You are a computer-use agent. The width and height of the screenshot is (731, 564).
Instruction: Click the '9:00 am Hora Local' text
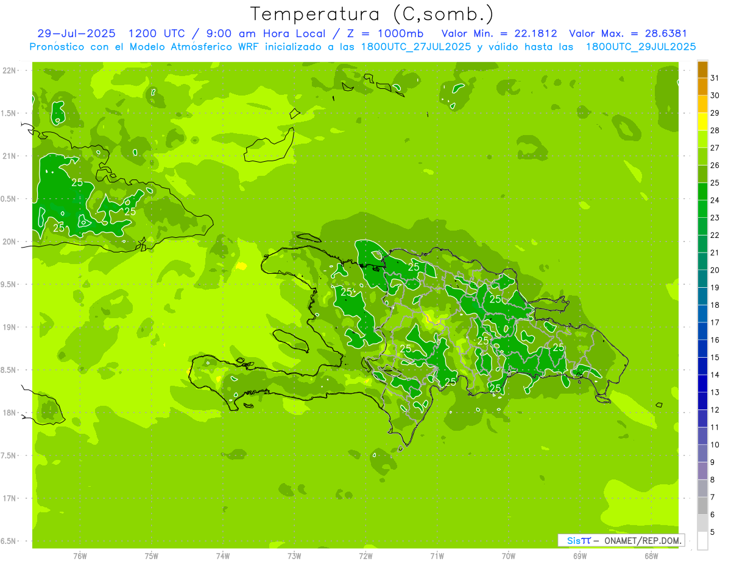tap(266, 33)
